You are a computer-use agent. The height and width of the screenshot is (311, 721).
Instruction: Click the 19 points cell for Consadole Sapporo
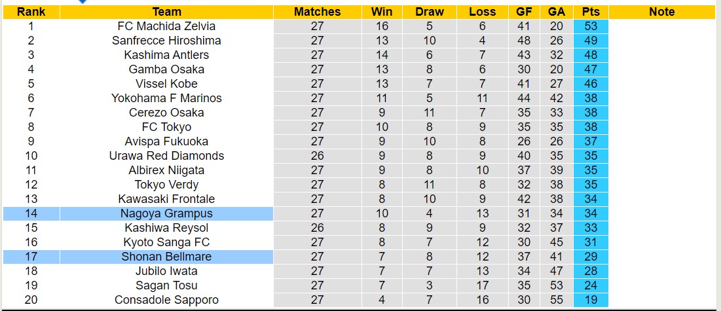coord(591,300)
